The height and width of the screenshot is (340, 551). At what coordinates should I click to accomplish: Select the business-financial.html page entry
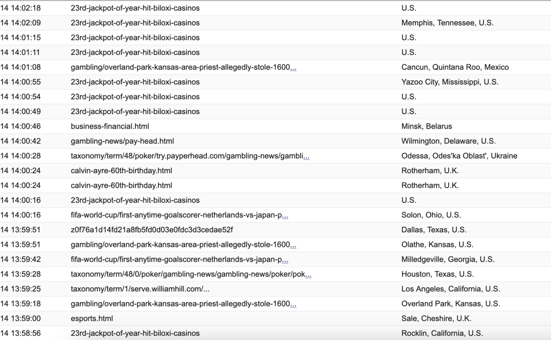[x=110, y=126]
